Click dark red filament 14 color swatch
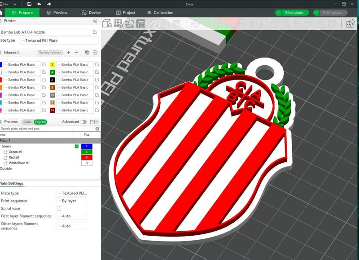The width and height of the screenshot is (359, 260). tap(52, 110)
